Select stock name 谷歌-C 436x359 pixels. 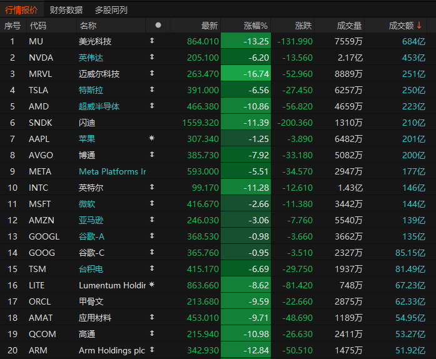click(91, 253)
